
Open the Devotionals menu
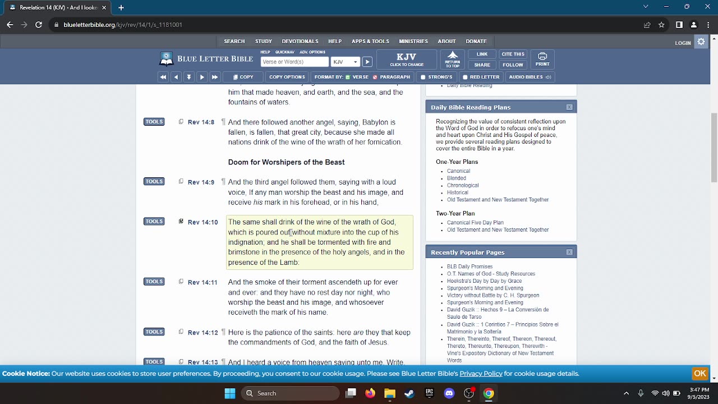300,42
